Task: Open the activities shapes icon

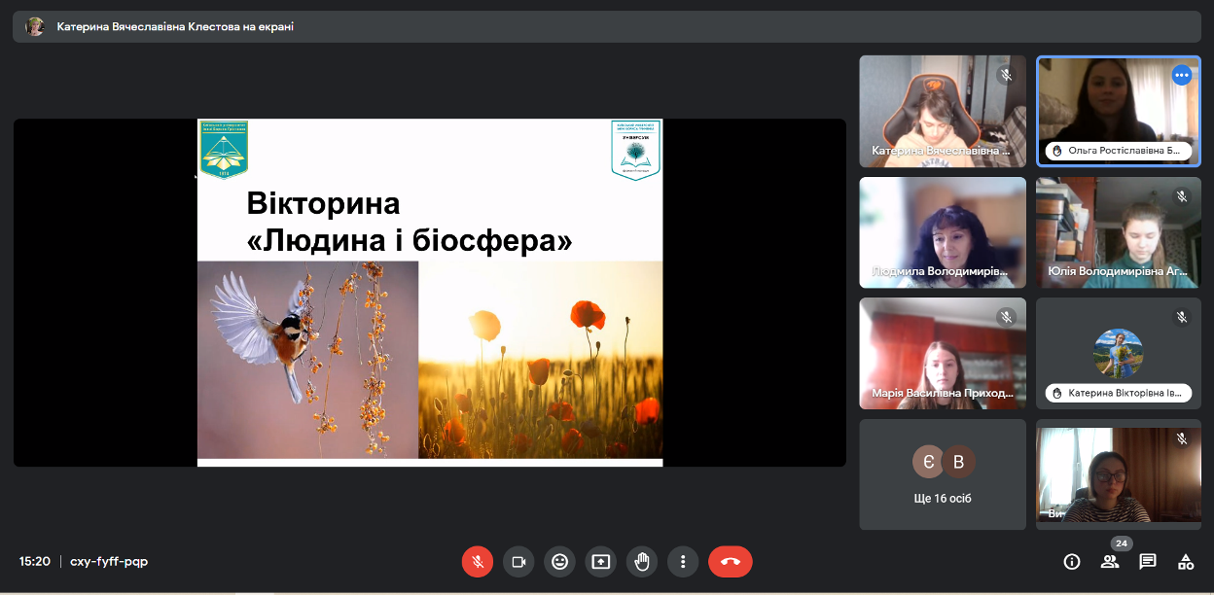Action: [1185, 561]
